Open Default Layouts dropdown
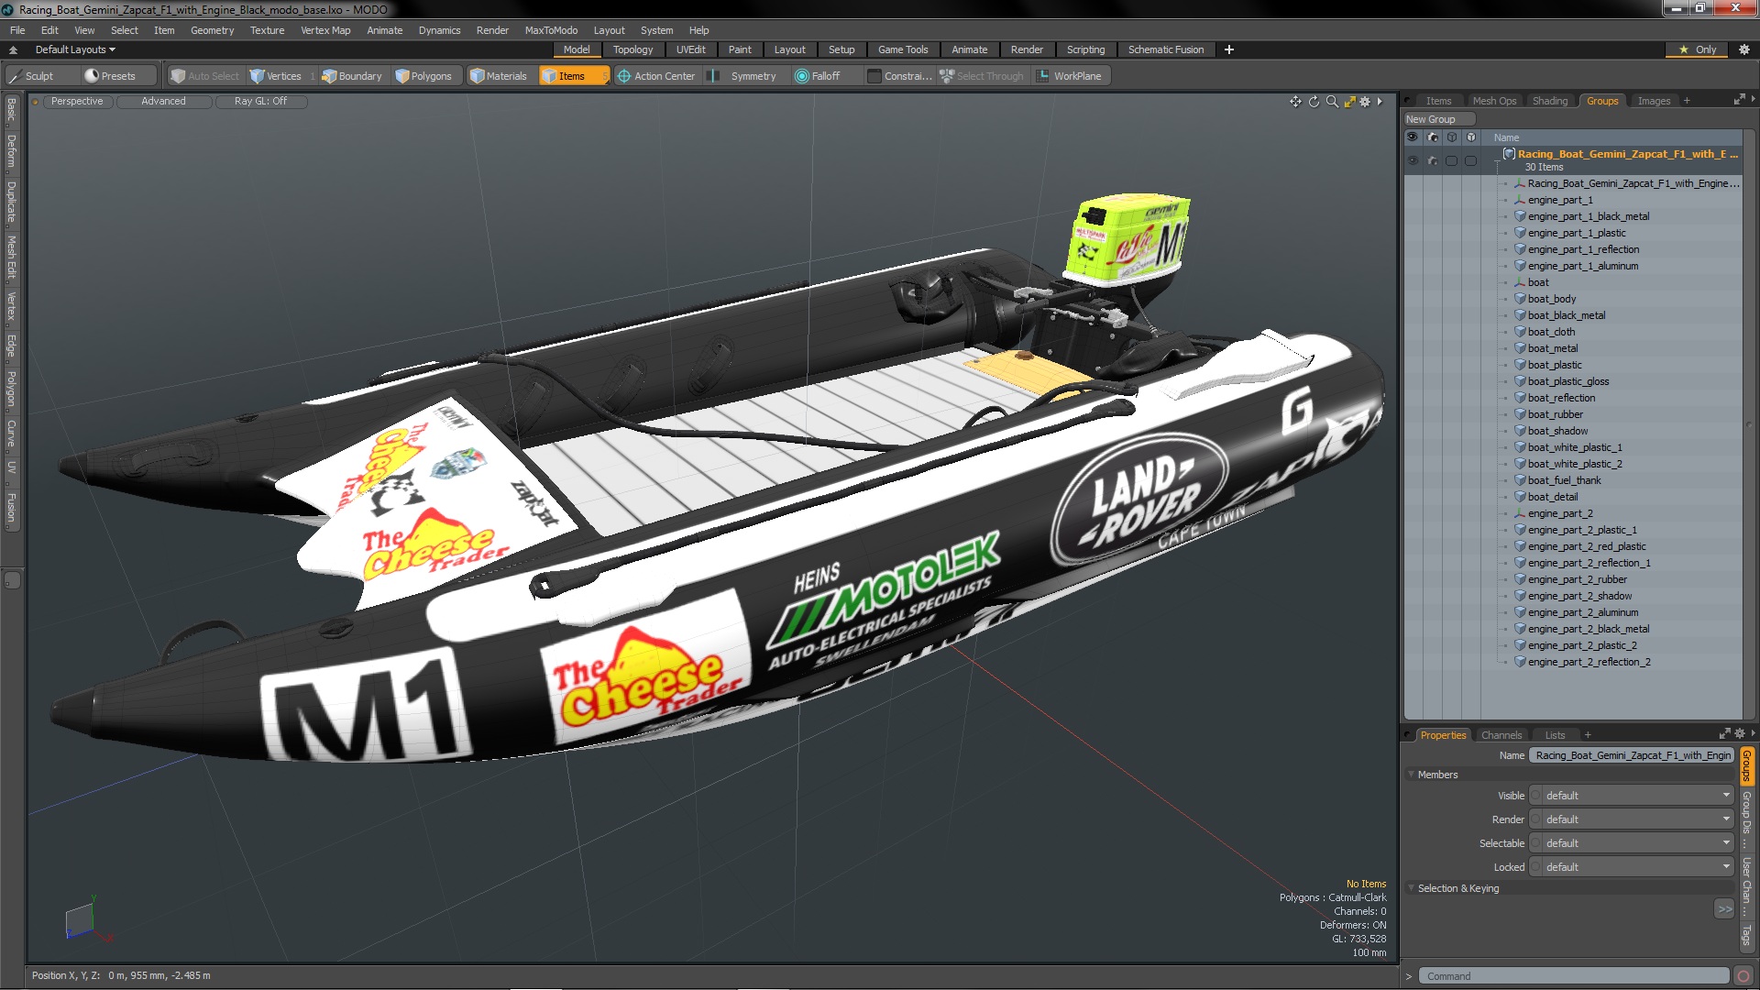1760x990 pixels. (75, 49)
